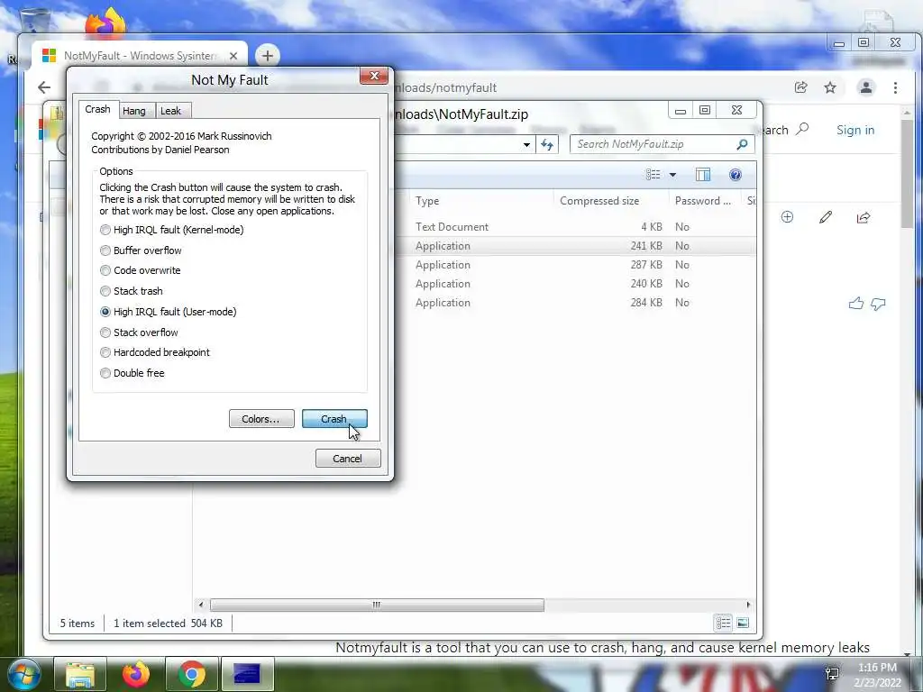This screenshot has height=692, width=923.
Task: Close the Not My Fault dialog
Action: coord(374,76)
